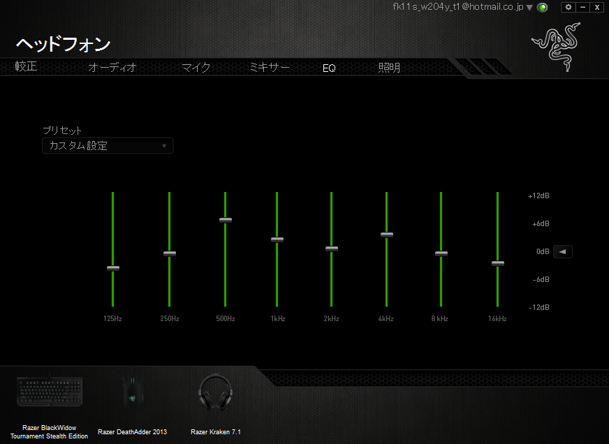Click the 8 kHz slider handle
Screen dimensions: 609x444
coord(441,254)
